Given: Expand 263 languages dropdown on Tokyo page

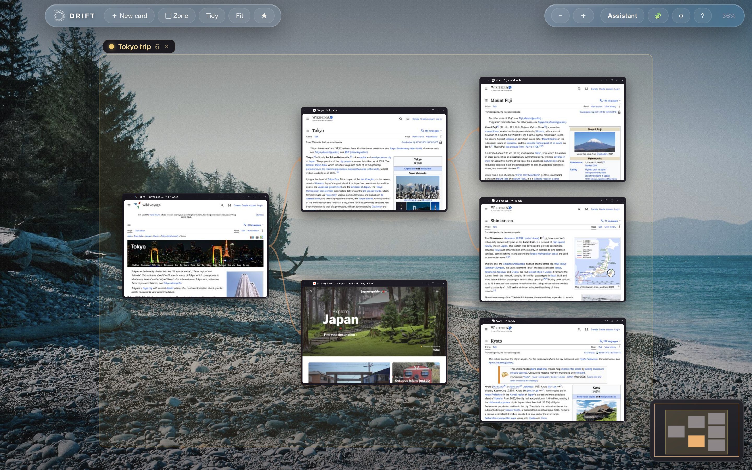Looking at the screenshot, I should (x=431, y=131).
